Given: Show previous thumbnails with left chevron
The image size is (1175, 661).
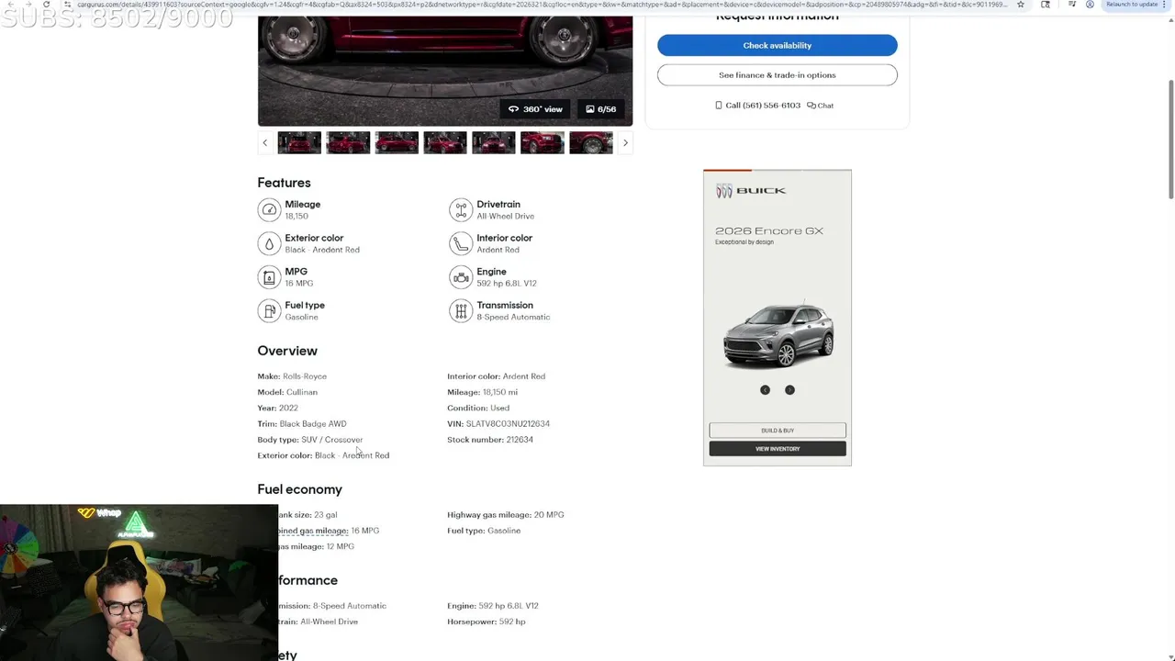Looking at the screenshot, I should tap(264, 142).
